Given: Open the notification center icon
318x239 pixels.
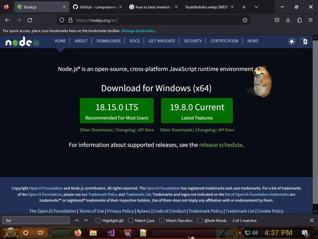Looking at the screenshot, I should (305, 233).
